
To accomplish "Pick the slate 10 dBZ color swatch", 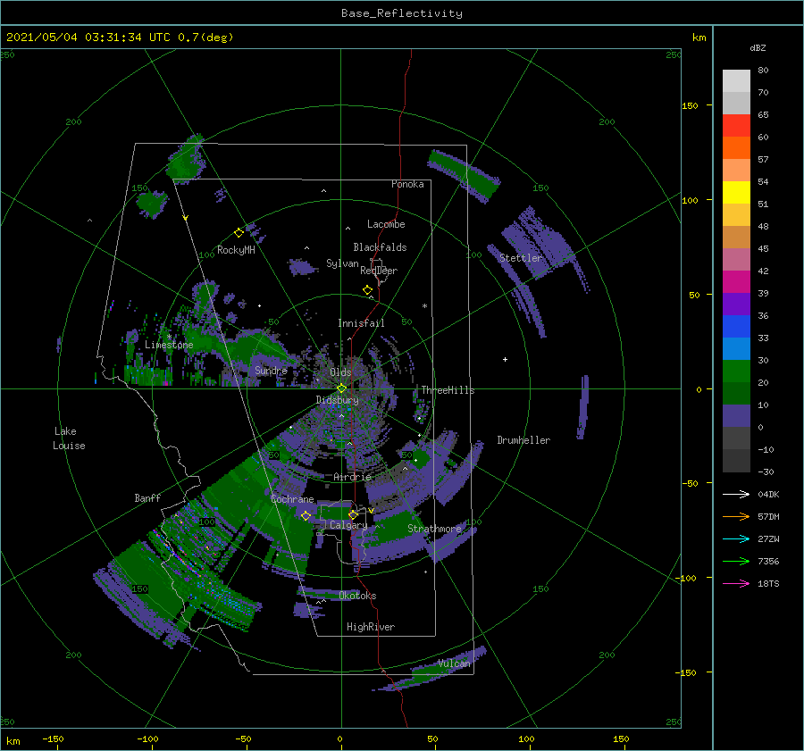I will 736,415.
